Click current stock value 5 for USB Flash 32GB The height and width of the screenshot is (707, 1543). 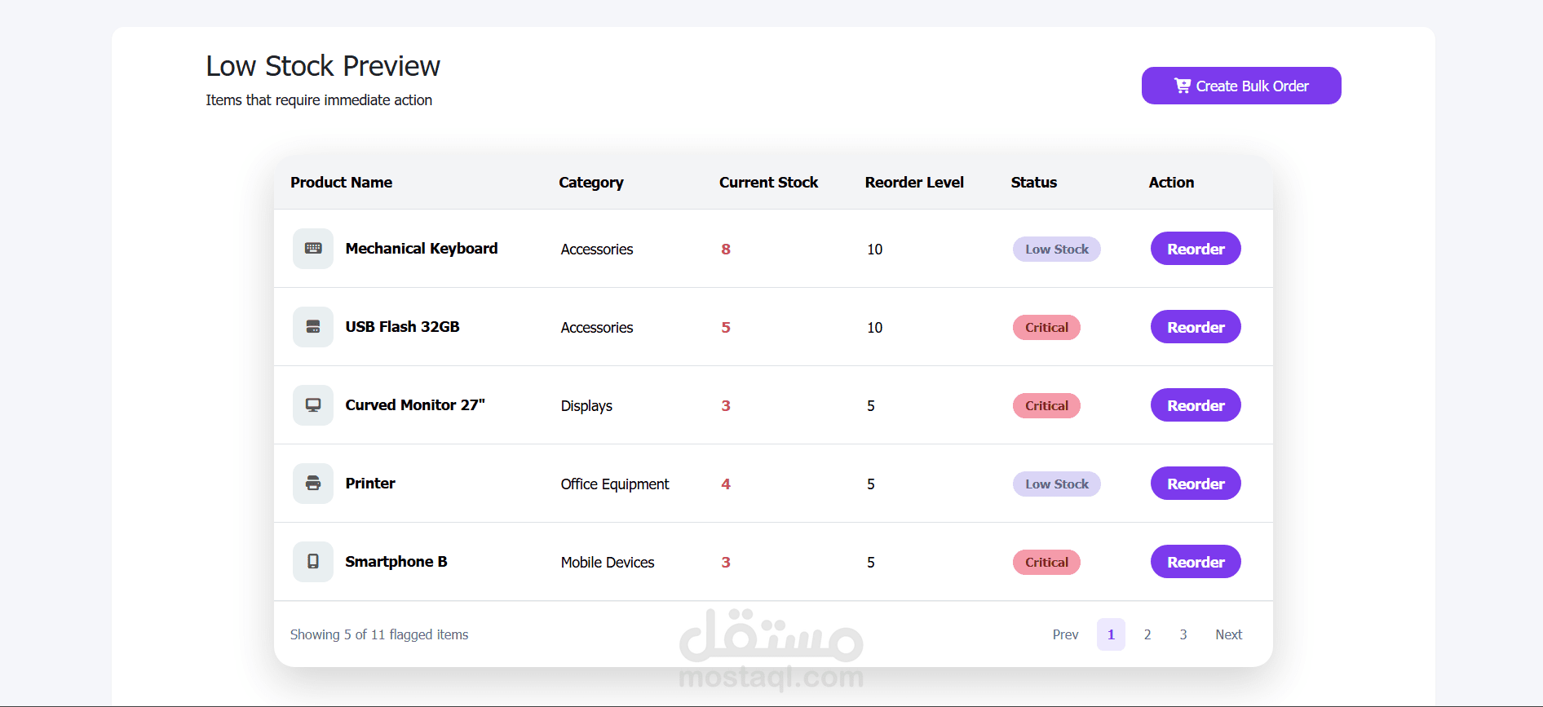pyautogui.click(x=726, y=328)
